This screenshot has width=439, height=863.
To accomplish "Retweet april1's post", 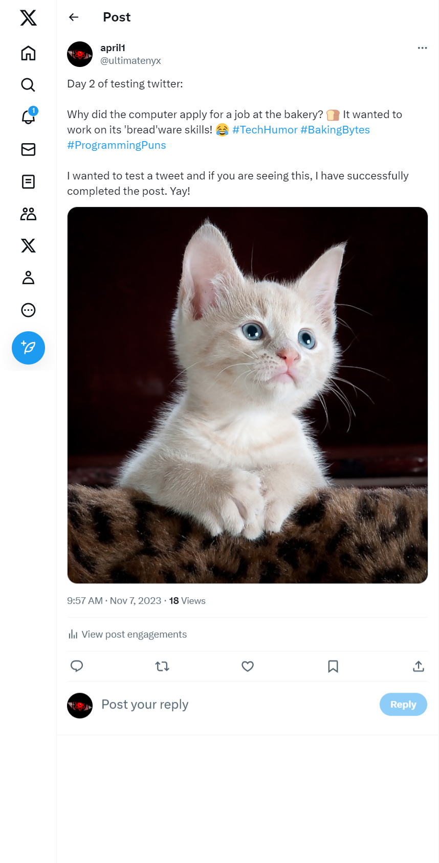I will click(162, 666).
